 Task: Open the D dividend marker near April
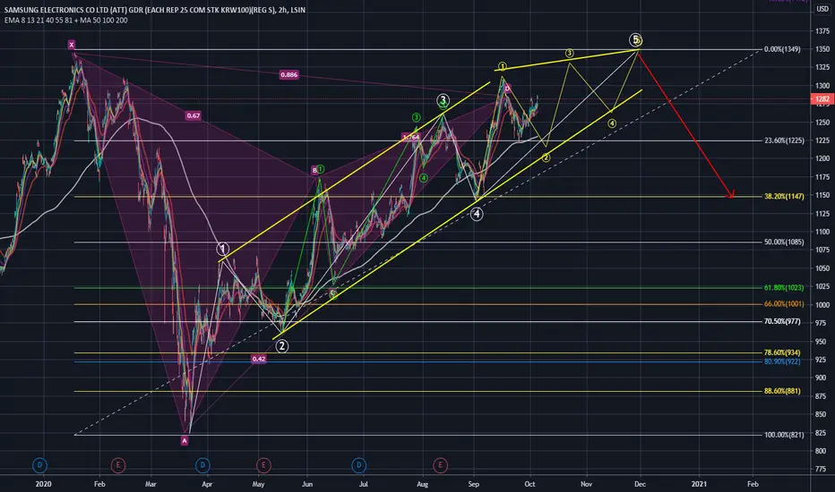[x=202, y=465]
